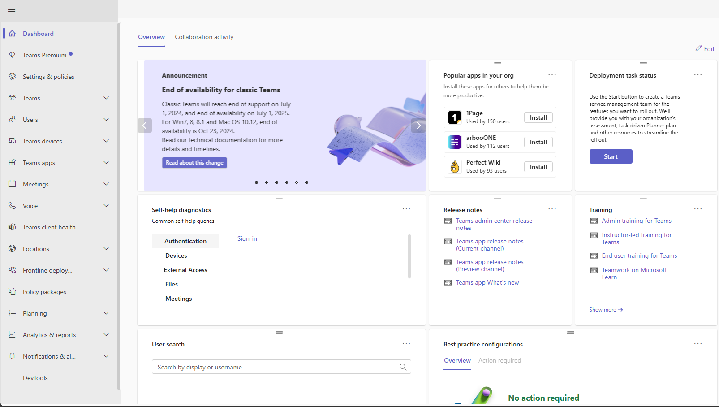Select the first announcement carousel dot
The height and width of the screenshot is (407, 719).
[256, 182]
